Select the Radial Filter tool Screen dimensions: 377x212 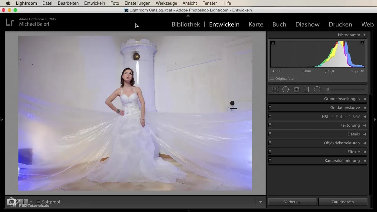(x=317, y=90)
